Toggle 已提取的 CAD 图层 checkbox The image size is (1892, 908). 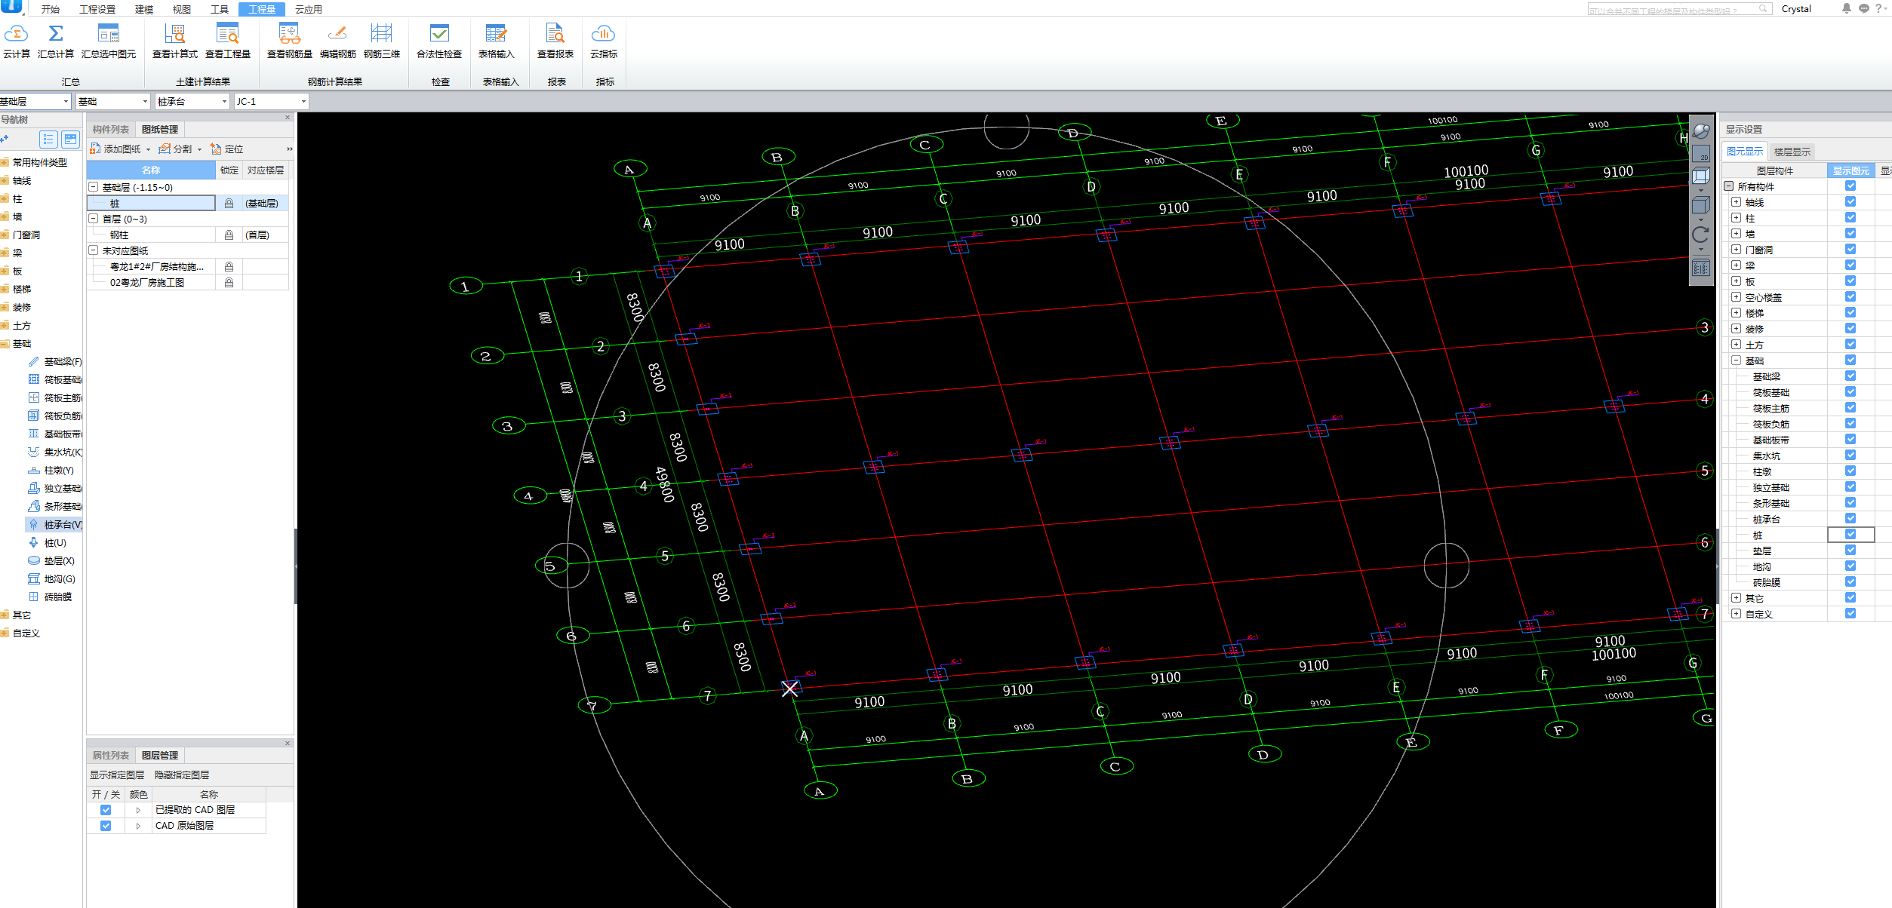coord(106,810)
